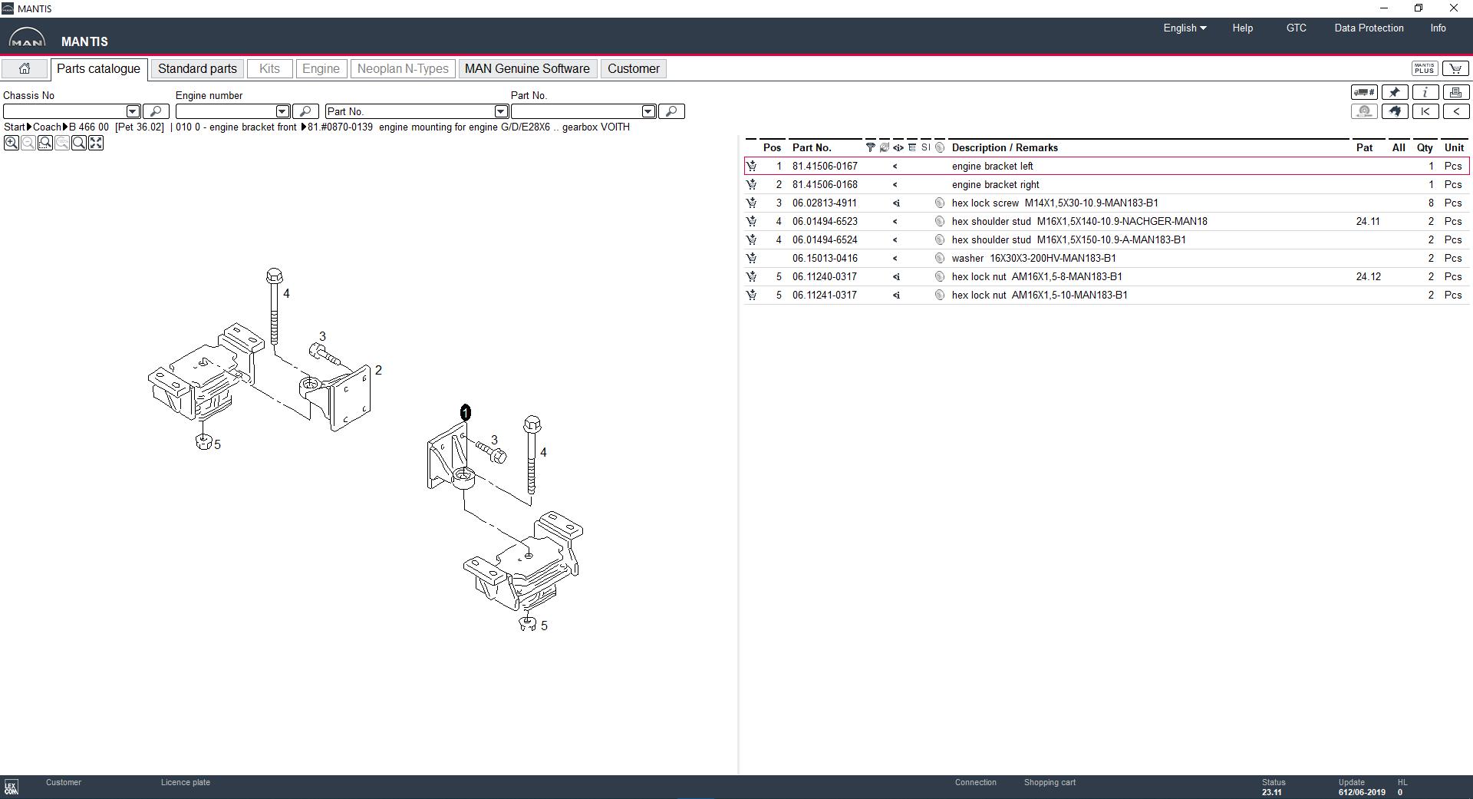The height and width of the screenshot is (799, 1473).
Task: Switch to the Parts catalogue tab
Action: point(98,68)
